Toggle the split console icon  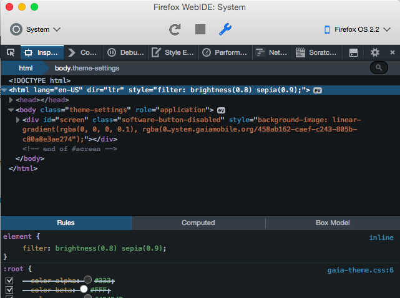point(354,53)
